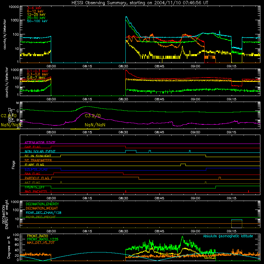Click the FRONT_RATIO legend label

click(38, 236)
